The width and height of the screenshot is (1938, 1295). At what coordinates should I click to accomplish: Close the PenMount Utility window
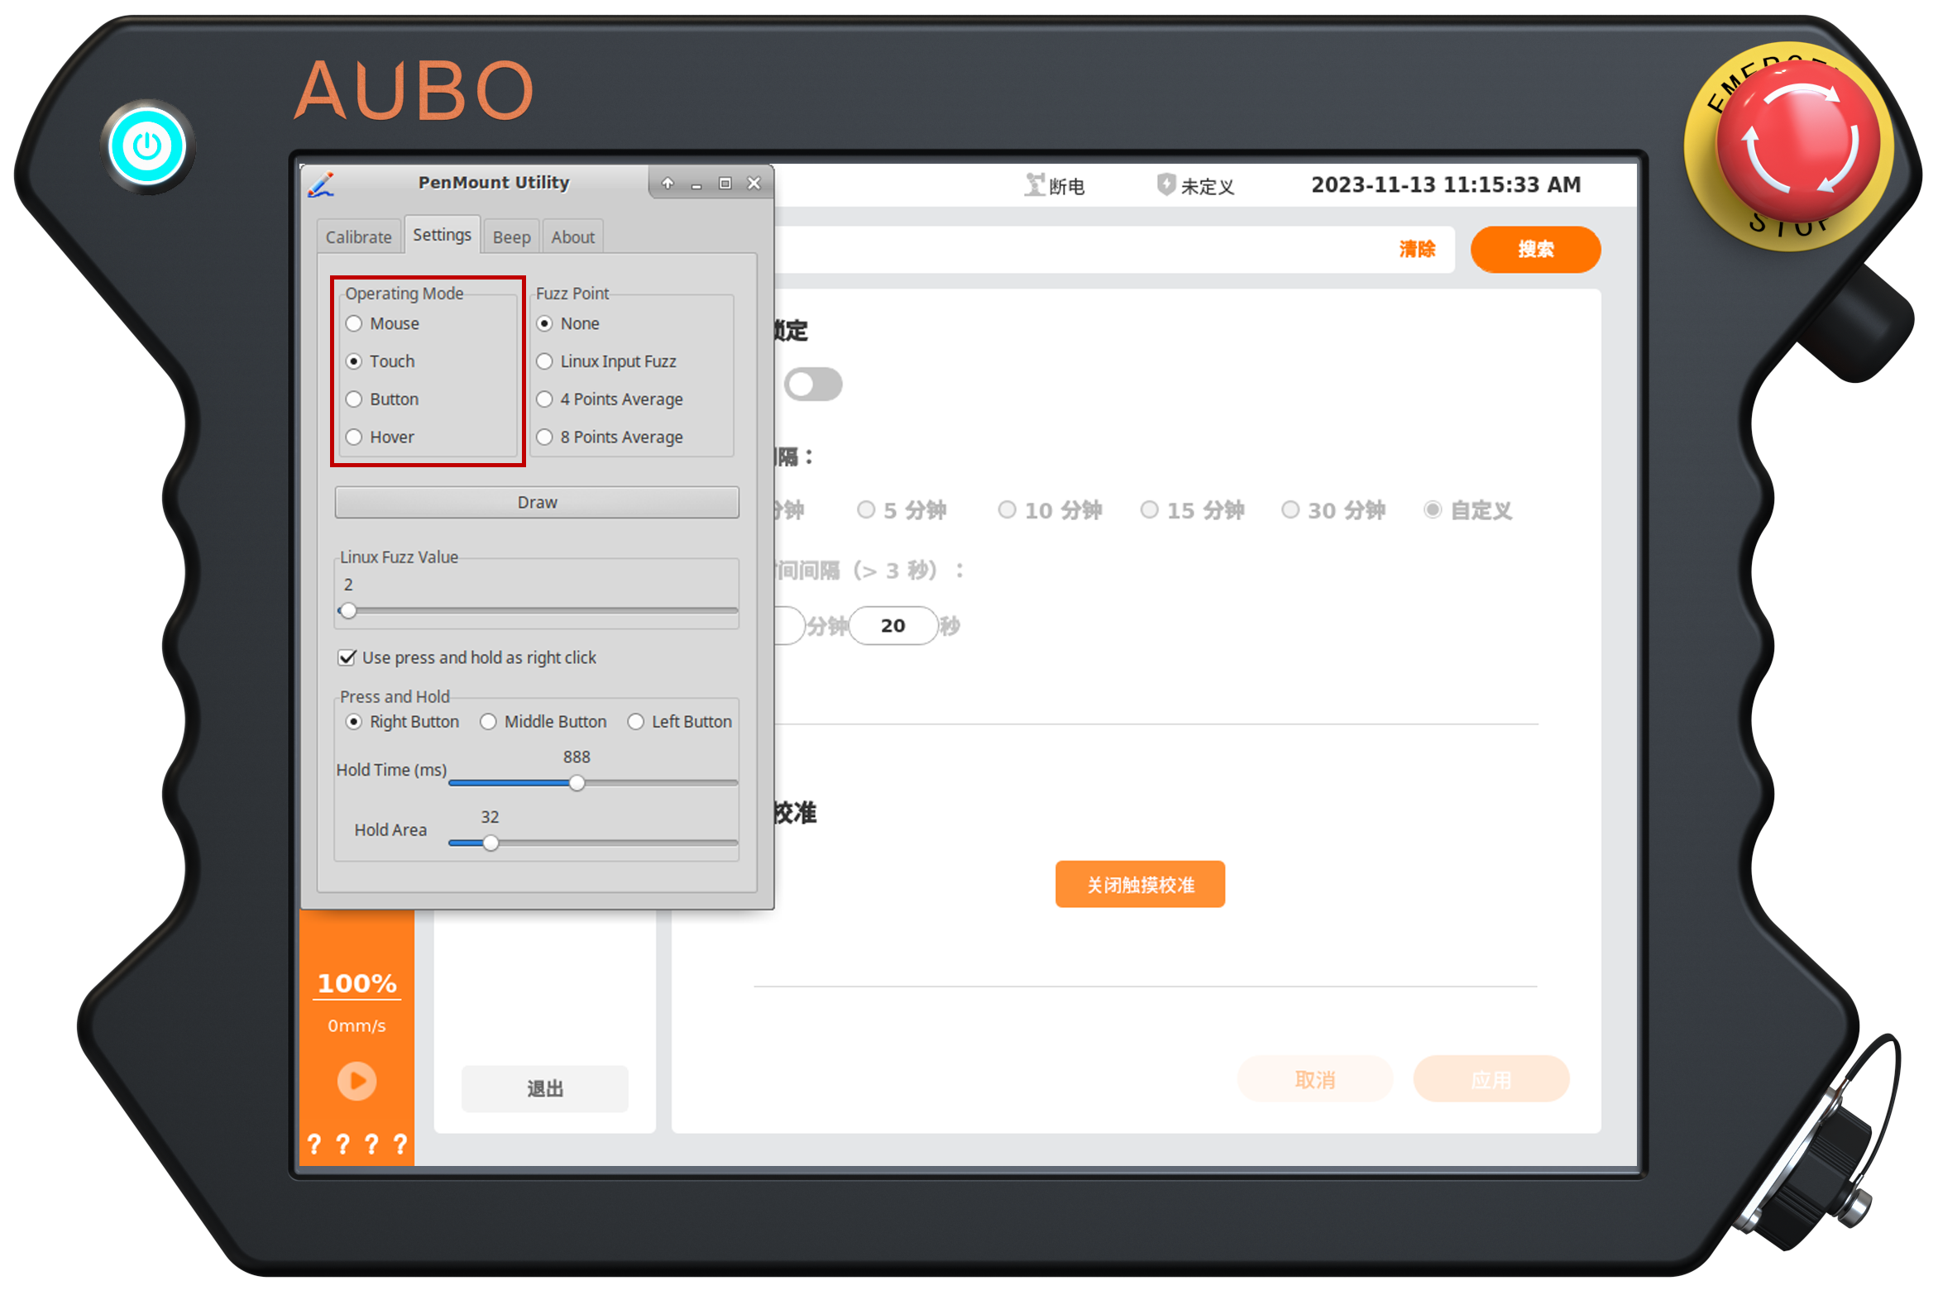pyautogui.click(x=754, y=183)
